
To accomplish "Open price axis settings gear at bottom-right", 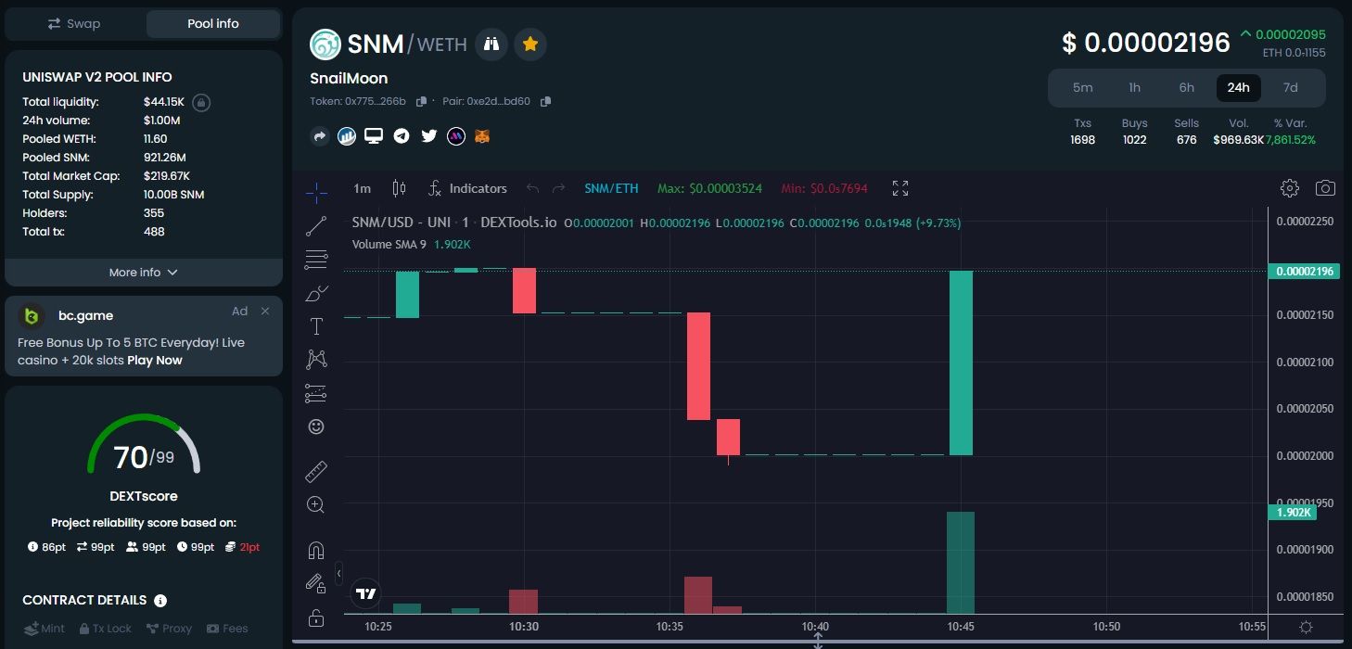I will coord(1306,628).
